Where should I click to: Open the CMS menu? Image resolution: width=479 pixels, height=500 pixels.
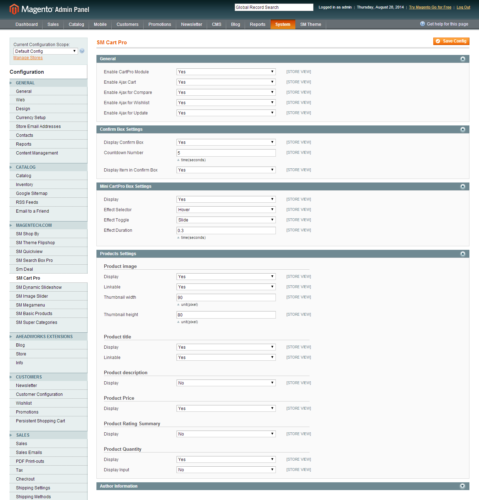point(217,24)
